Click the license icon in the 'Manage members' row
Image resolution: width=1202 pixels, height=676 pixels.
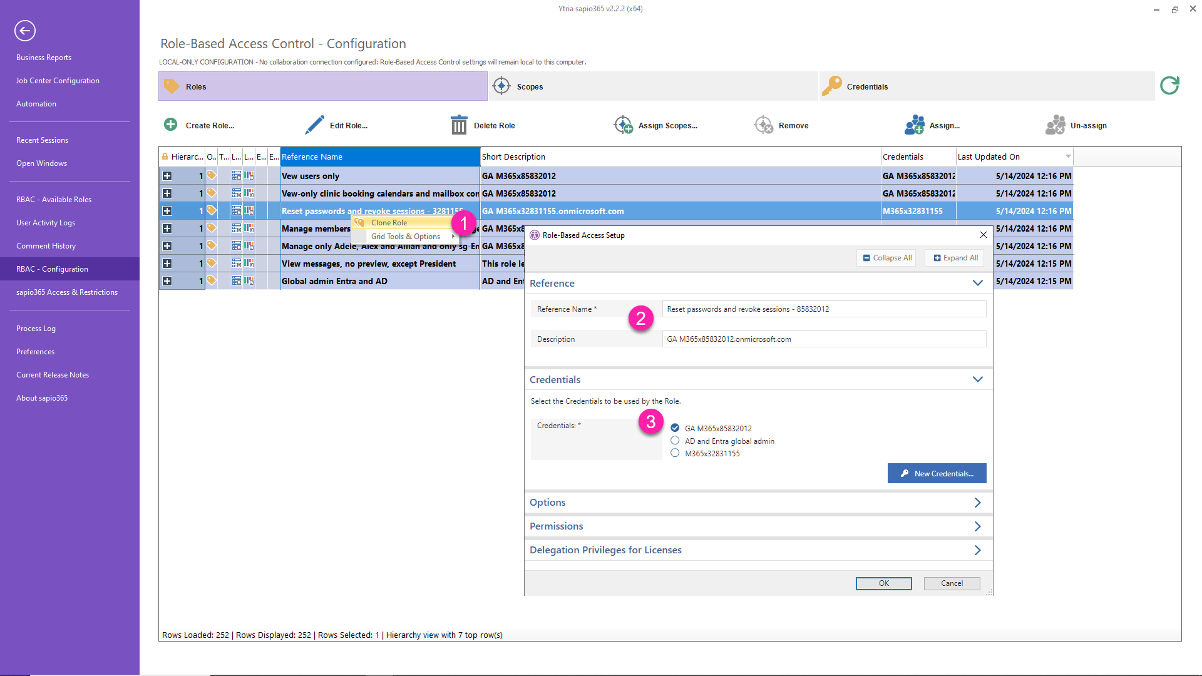249,228
